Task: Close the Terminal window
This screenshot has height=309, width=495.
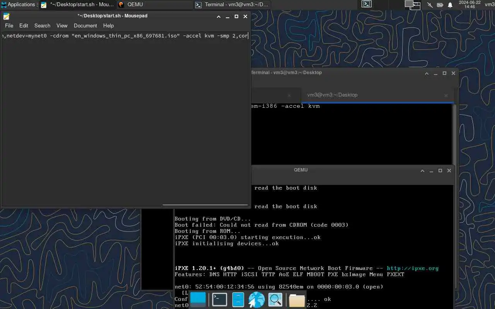Action: click(x=454, y=73)
